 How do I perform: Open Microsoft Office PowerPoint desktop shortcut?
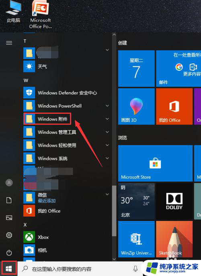pos(41,14)
